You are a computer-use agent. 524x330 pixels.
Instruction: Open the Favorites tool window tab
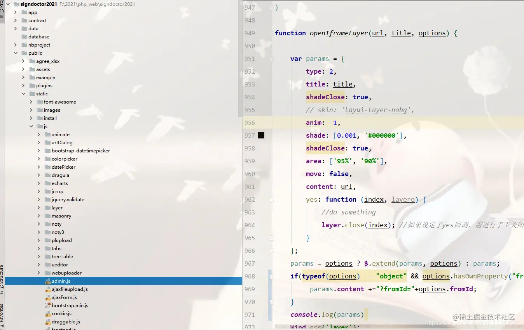click(2, 316)
